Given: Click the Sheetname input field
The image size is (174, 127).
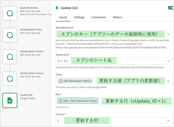Looking at the screenshot, I should click(x=114, y=61).
